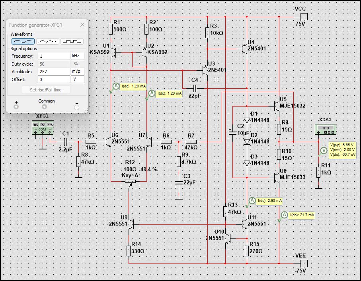Select the R12 potentiometer

coord(130,181)
